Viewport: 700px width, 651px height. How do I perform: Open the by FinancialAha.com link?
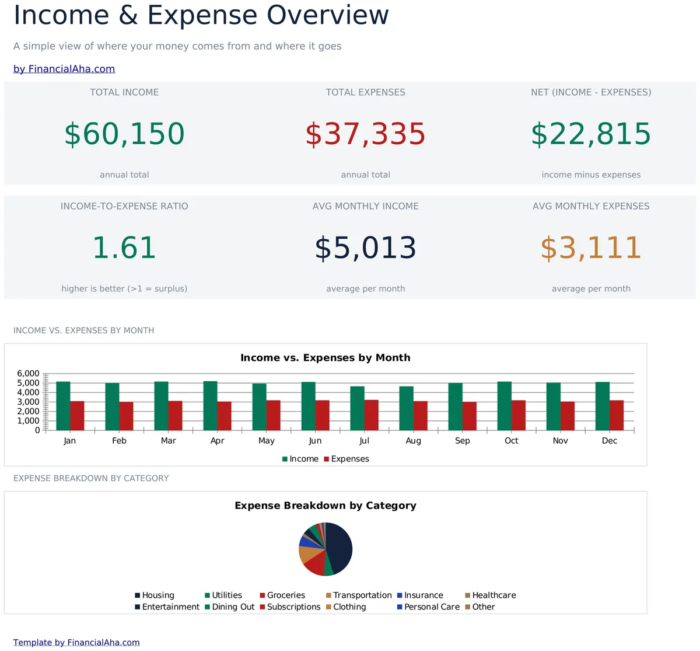pos(64,69)
